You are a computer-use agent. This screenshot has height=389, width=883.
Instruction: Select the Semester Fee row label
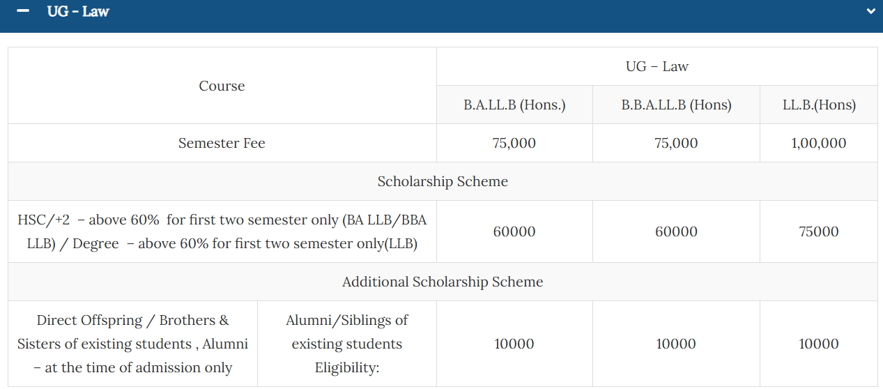[222, 143]
